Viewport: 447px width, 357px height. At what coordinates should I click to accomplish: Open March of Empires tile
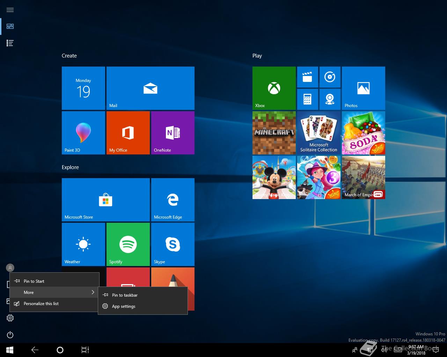coord(364,177)
